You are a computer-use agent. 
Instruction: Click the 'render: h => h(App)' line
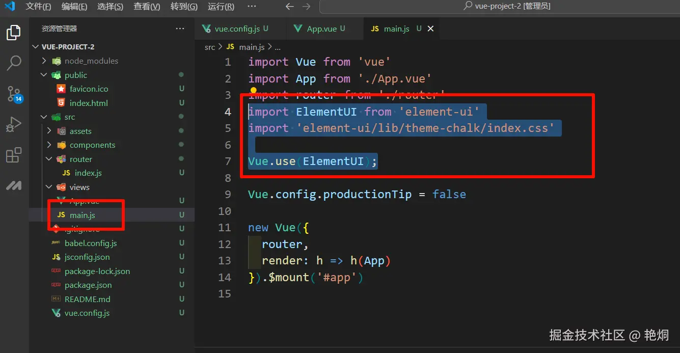pyautogui.click(x=326, y=261)
